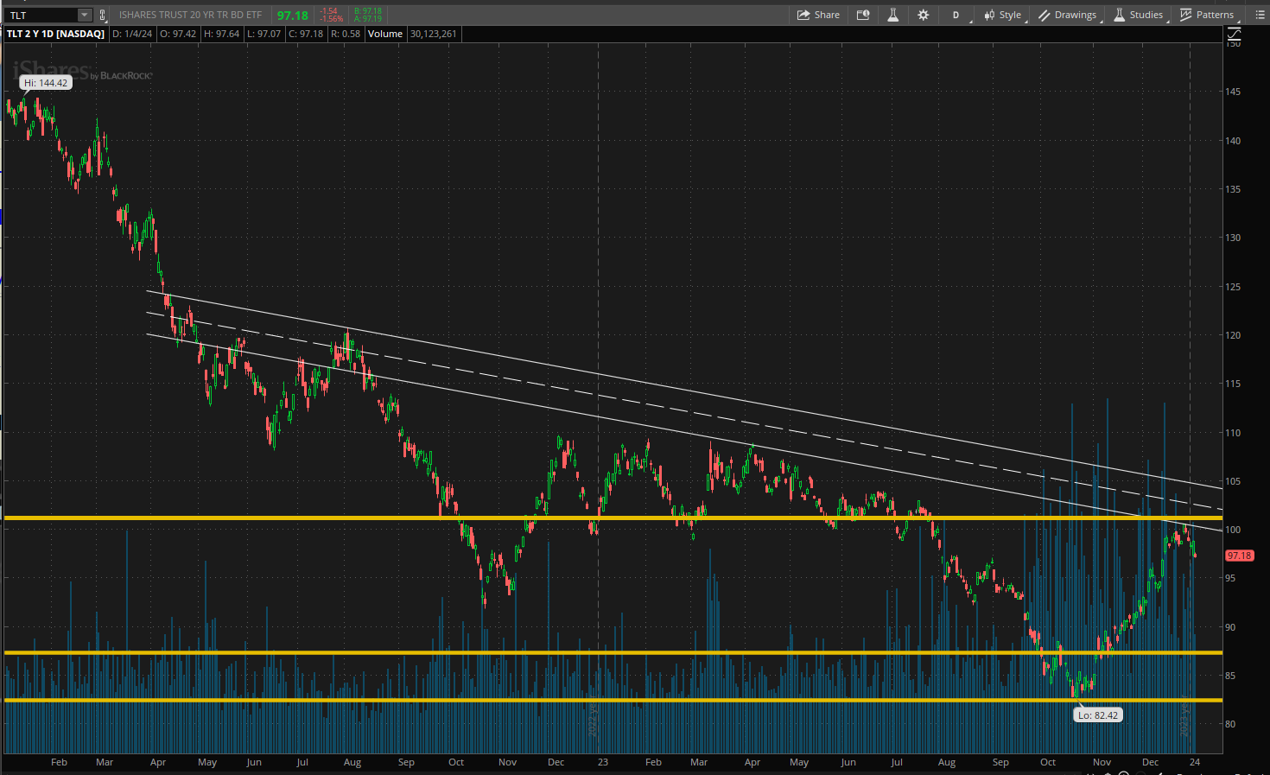Toggle the price axis scale icon

tap(1234, 34)
